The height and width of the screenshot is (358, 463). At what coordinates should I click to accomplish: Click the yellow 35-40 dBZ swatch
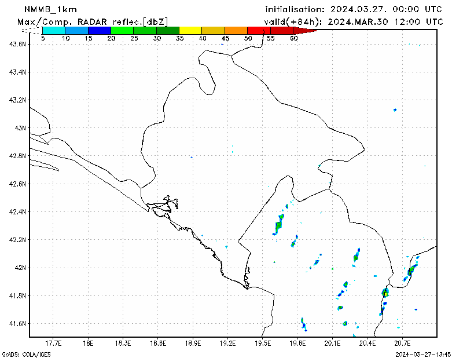point(190,31)
